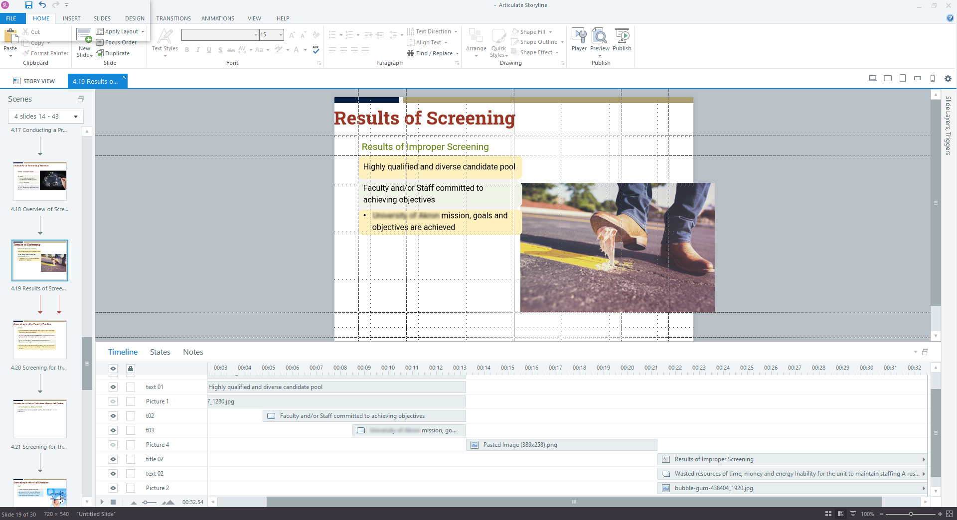Lock all timeline objects with padlock icon
Image resolution: width=957 pixels, height=520 pixels.
pos(131,369)
